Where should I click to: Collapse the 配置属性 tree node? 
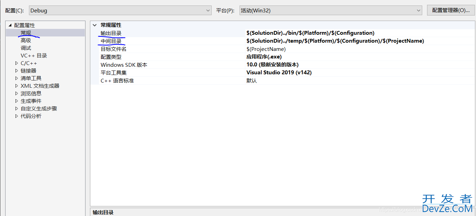tap(10, 25)
